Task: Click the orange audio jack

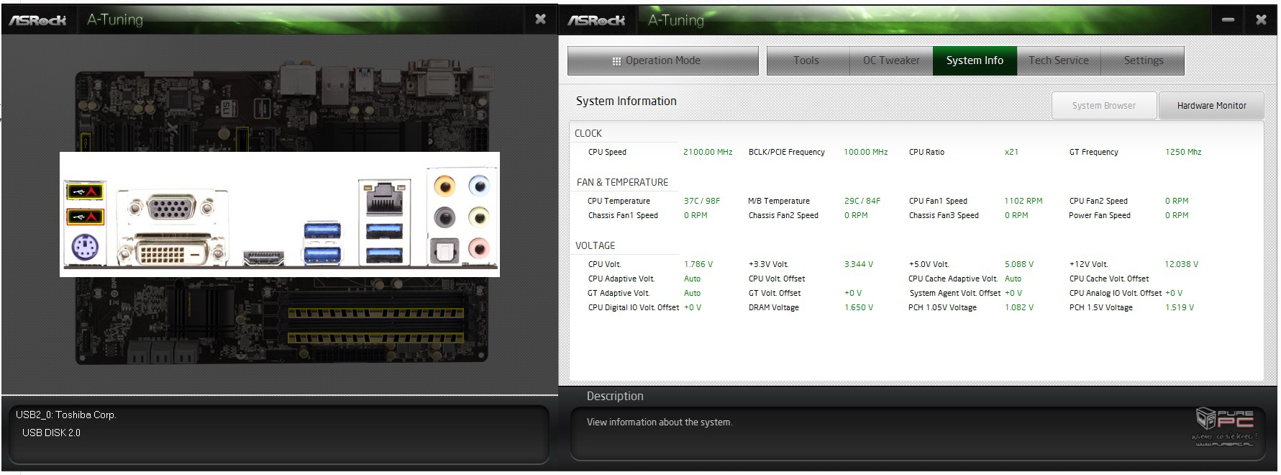Action: 445,186
